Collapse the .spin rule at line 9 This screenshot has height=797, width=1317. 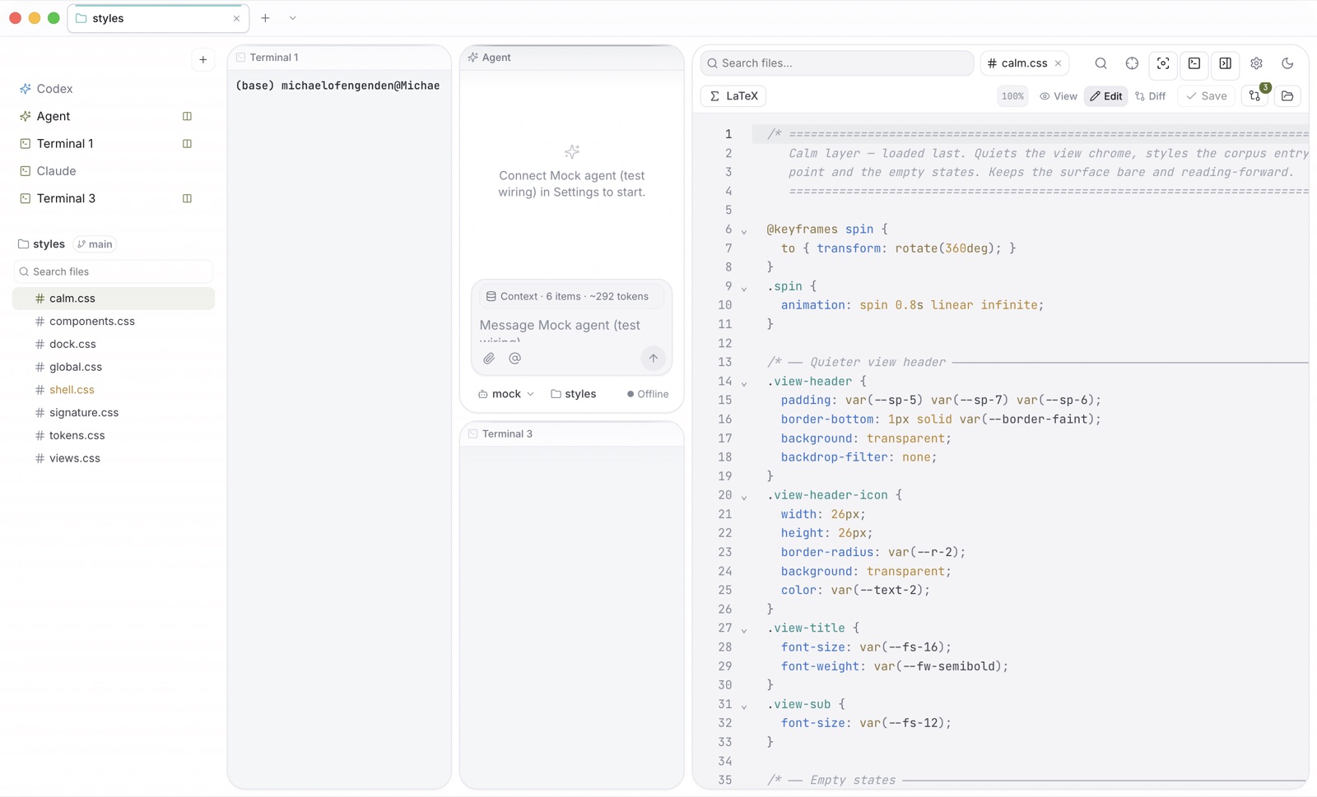(744, 288)
